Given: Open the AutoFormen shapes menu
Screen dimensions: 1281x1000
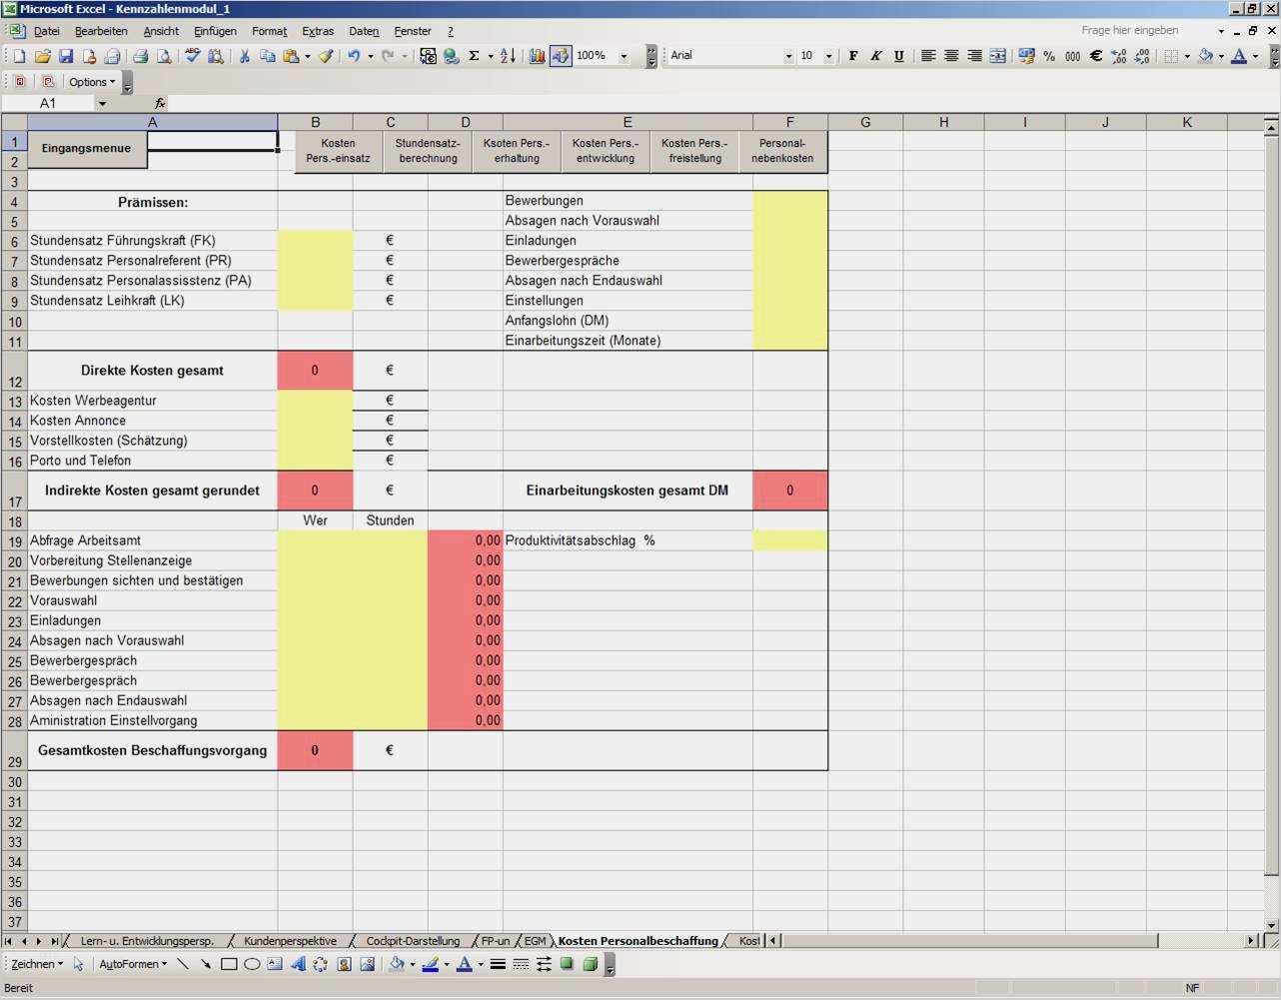Looking at the screenshot, I should tap(133, 965).
